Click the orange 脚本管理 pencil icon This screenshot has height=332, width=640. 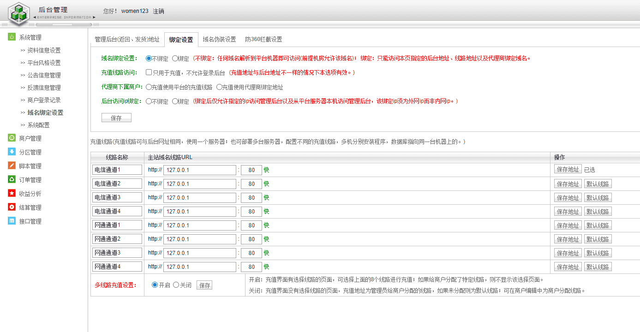(x=12, y=166)
